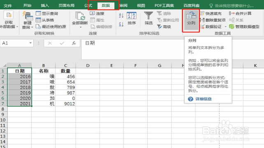Click cell B1 containing 名称
The image size is (264, 148).
[44, 71]
